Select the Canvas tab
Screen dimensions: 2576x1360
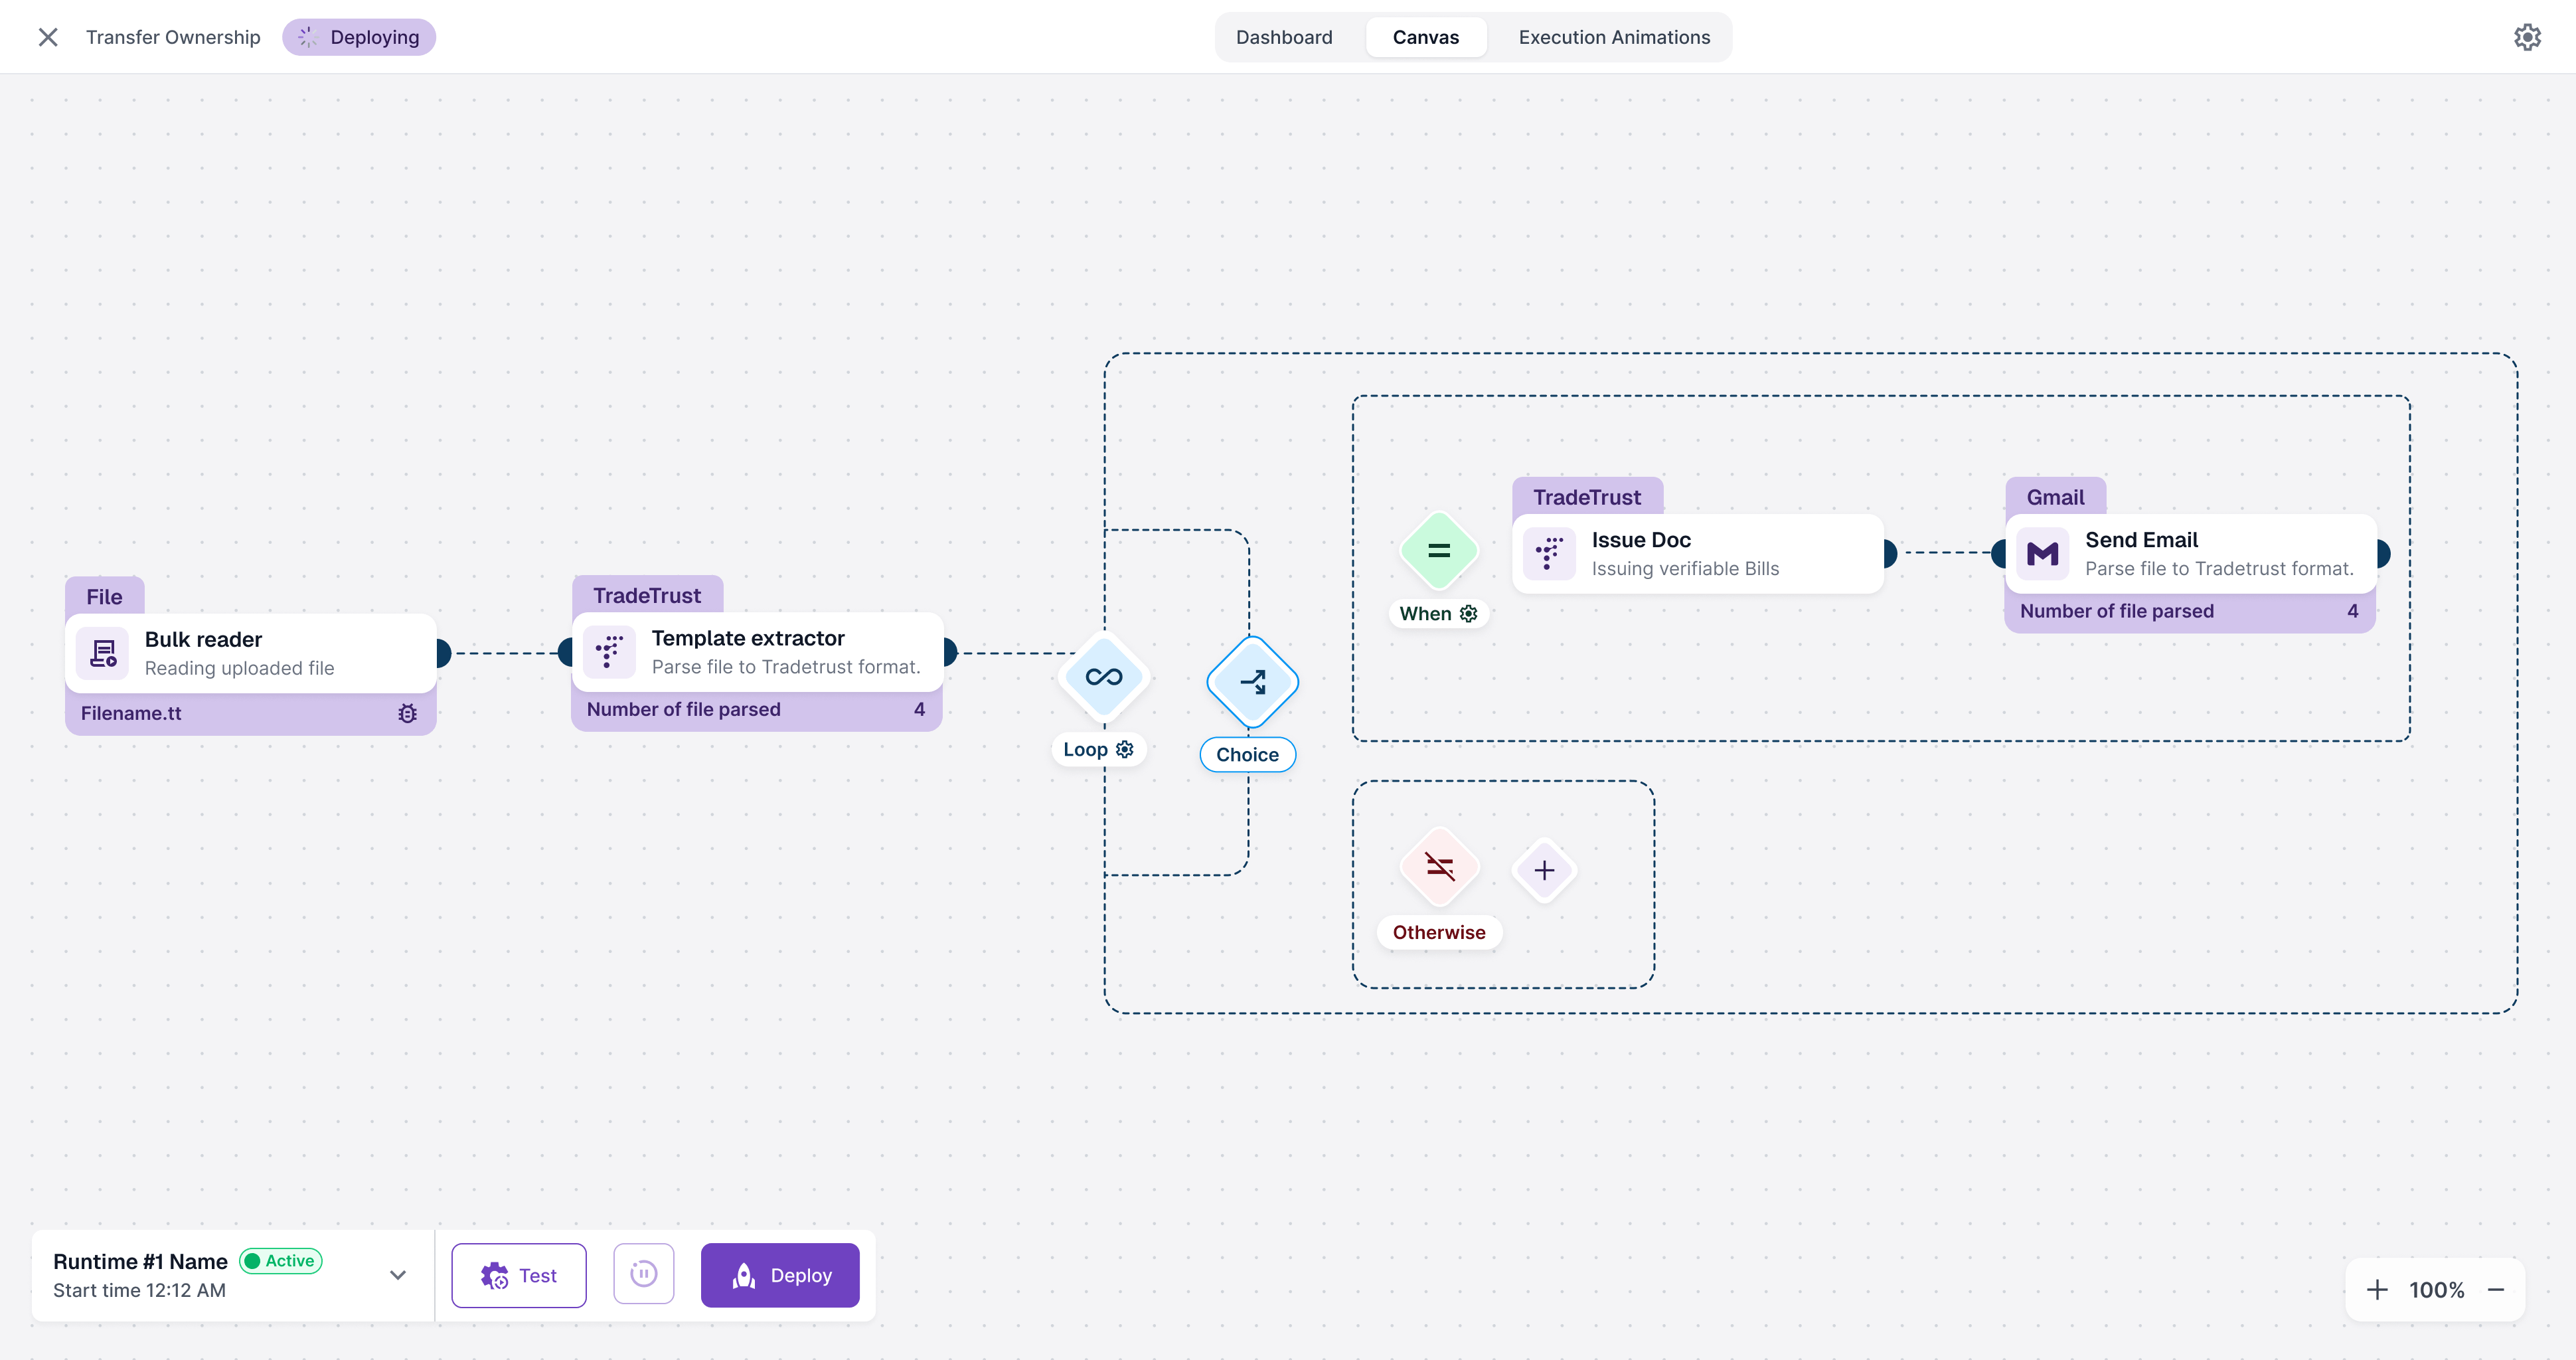point(1426,37)
